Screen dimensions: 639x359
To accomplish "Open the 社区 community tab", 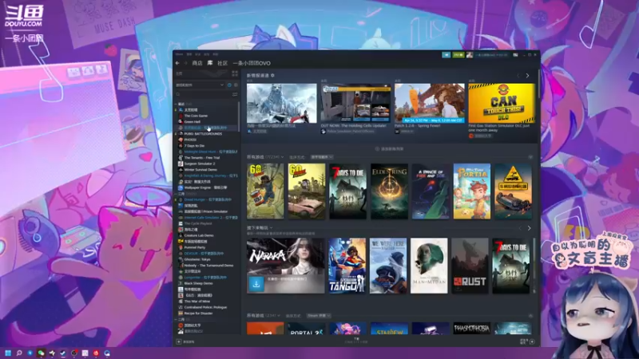I will point(223,63).
